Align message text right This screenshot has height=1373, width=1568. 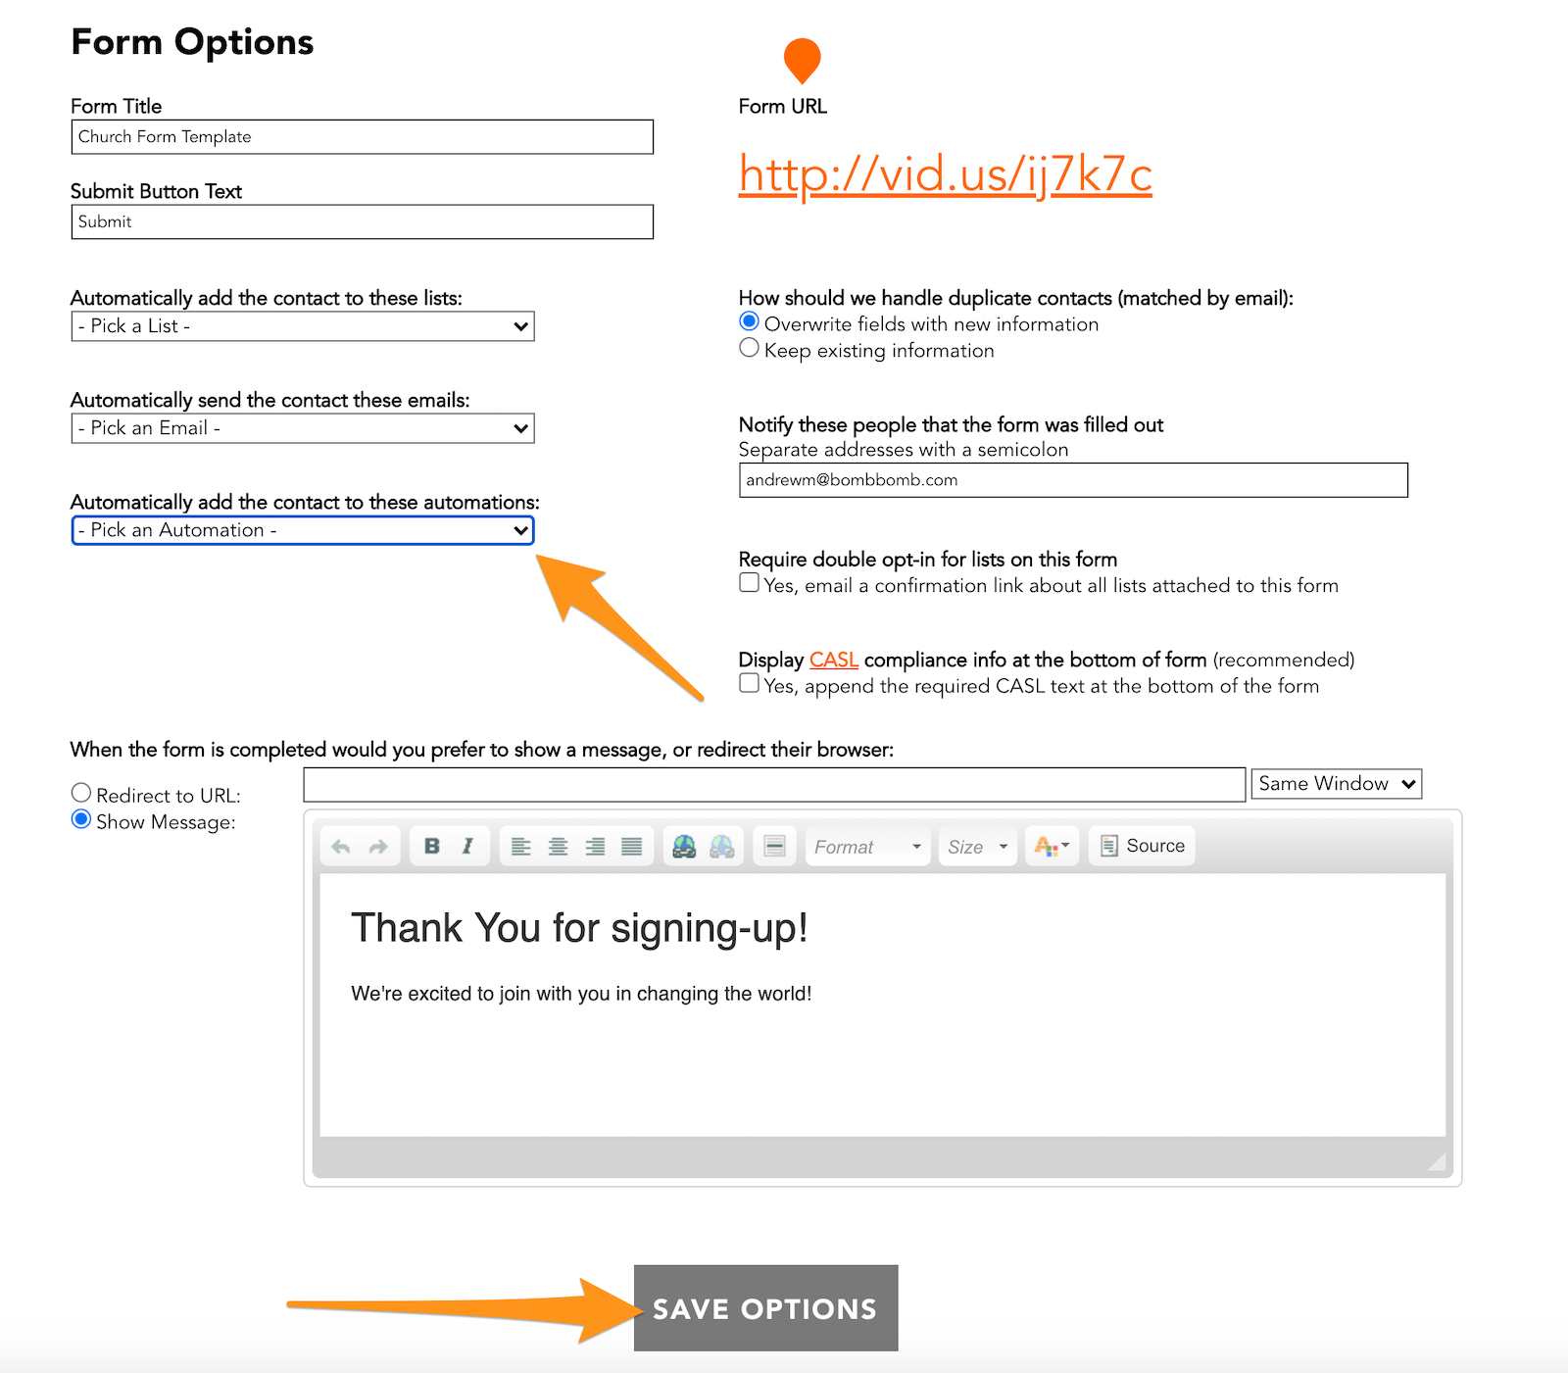click(x=595, y=847)
